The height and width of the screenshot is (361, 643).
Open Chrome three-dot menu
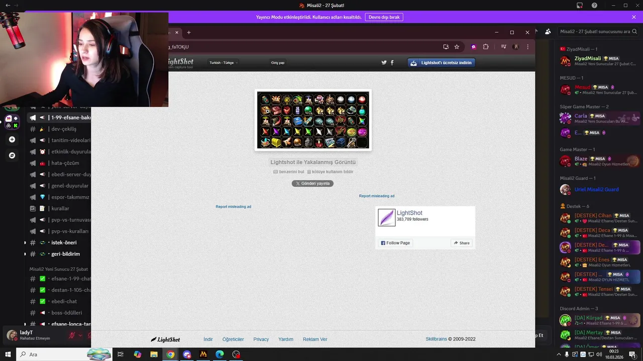527,47
